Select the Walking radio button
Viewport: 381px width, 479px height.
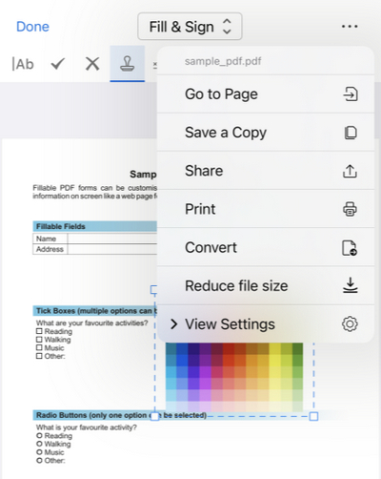pyautogui.click(x=39, y=444)
